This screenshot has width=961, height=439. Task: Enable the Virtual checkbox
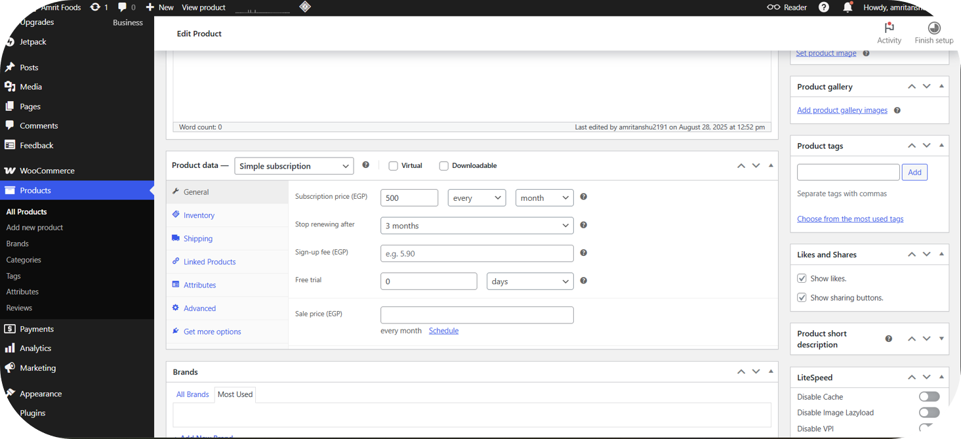tap(394, 166)
